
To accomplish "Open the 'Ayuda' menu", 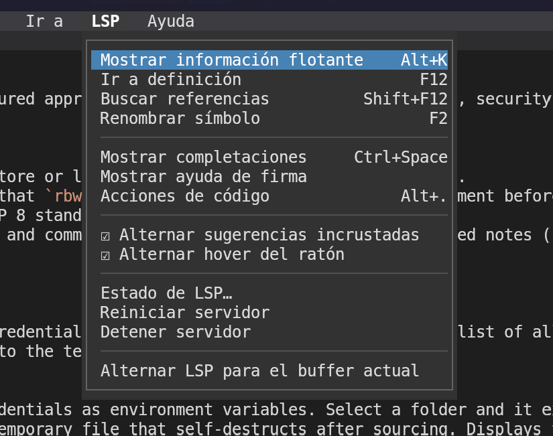I will click(170, 21).
